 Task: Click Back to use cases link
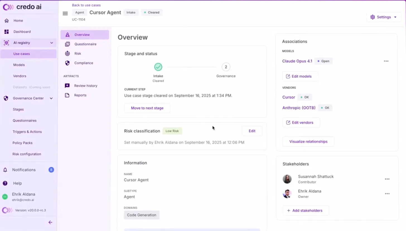pos(86,5)
